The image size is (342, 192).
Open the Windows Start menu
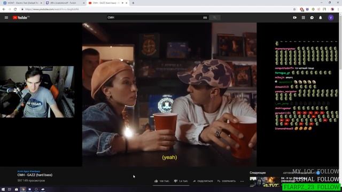coord(3,189)
